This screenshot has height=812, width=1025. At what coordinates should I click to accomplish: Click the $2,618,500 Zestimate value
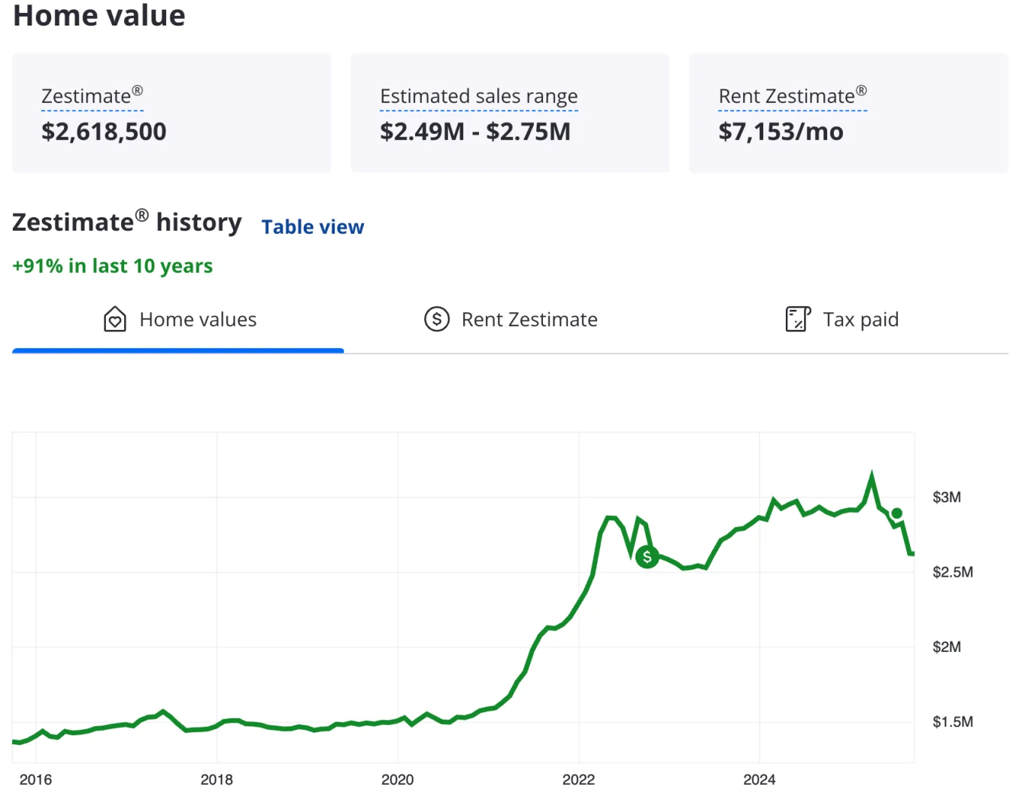pyautogui.click(x=104, y=132)
